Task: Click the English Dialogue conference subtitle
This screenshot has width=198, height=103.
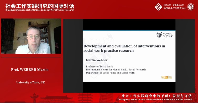Action: [40, 10]
